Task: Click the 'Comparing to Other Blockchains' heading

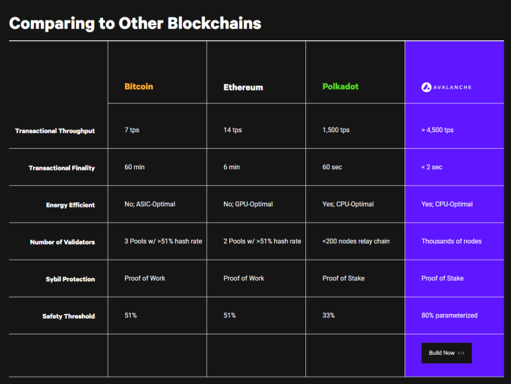Action: [x=136, y=23]
